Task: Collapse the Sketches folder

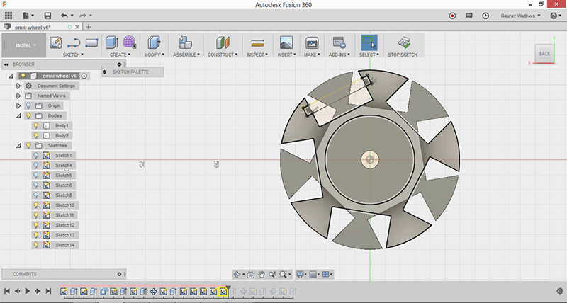Action: [18, 145]
